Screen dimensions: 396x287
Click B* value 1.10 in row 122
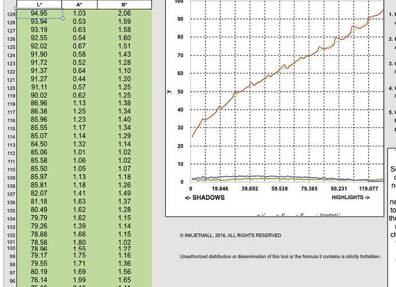point(125,71)
